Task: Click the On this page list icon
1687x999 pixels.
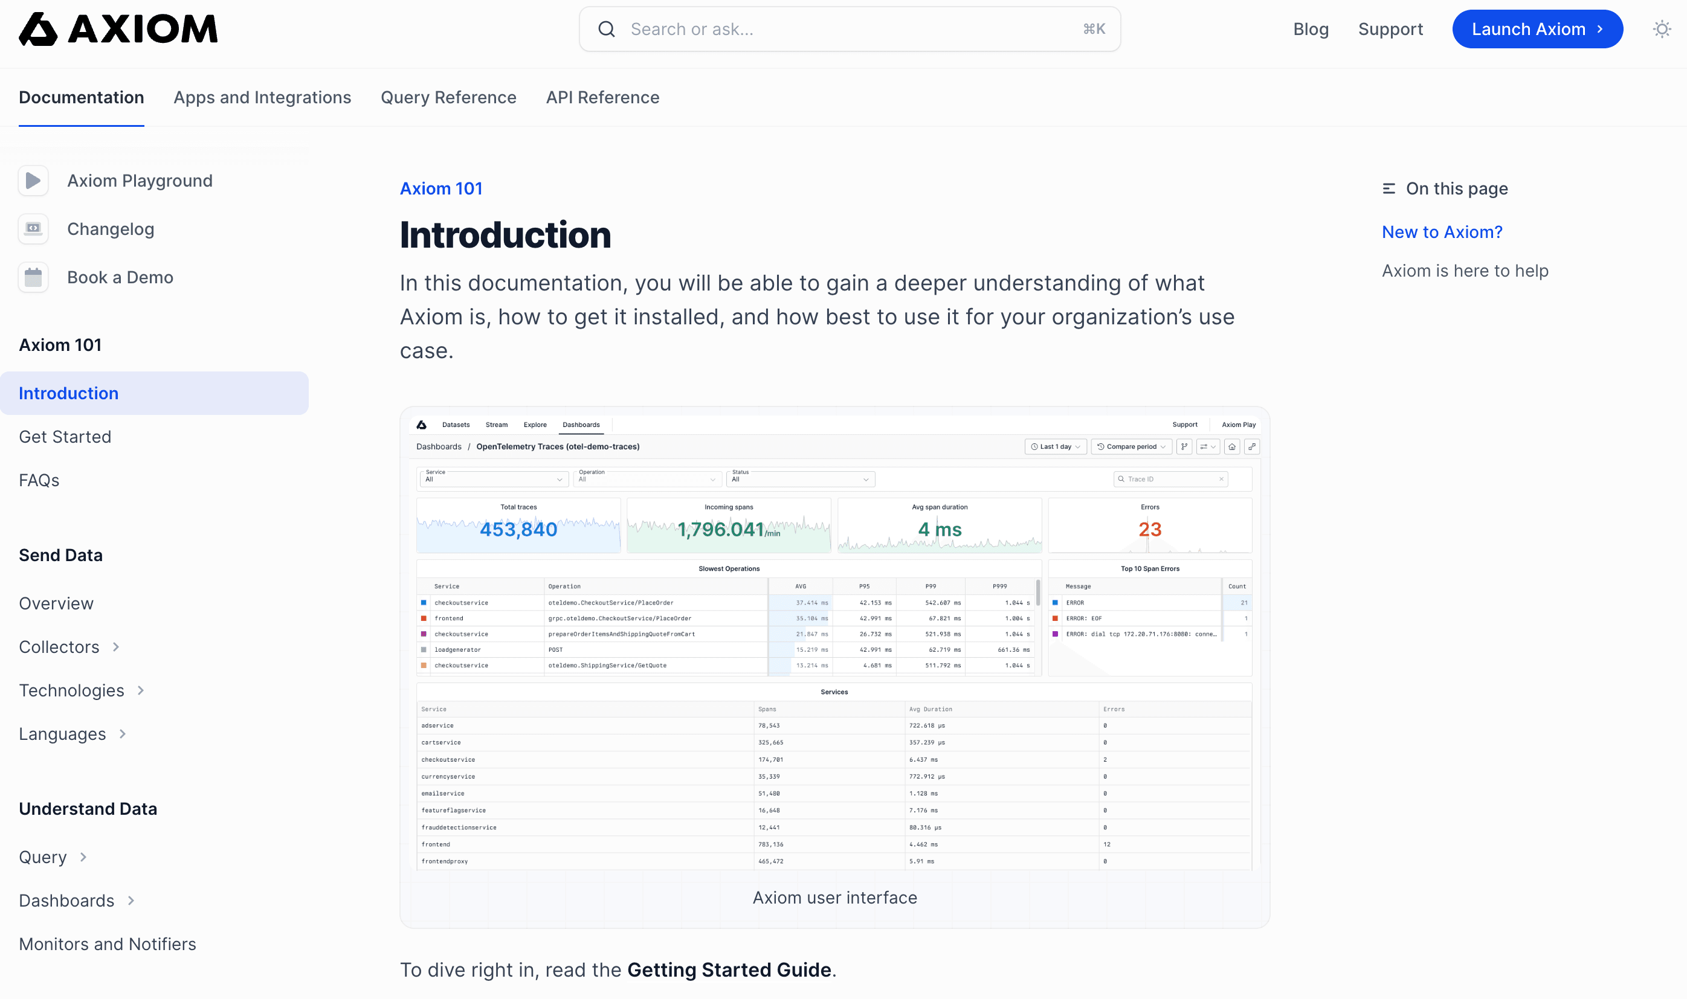Action: pos(1389,188)
